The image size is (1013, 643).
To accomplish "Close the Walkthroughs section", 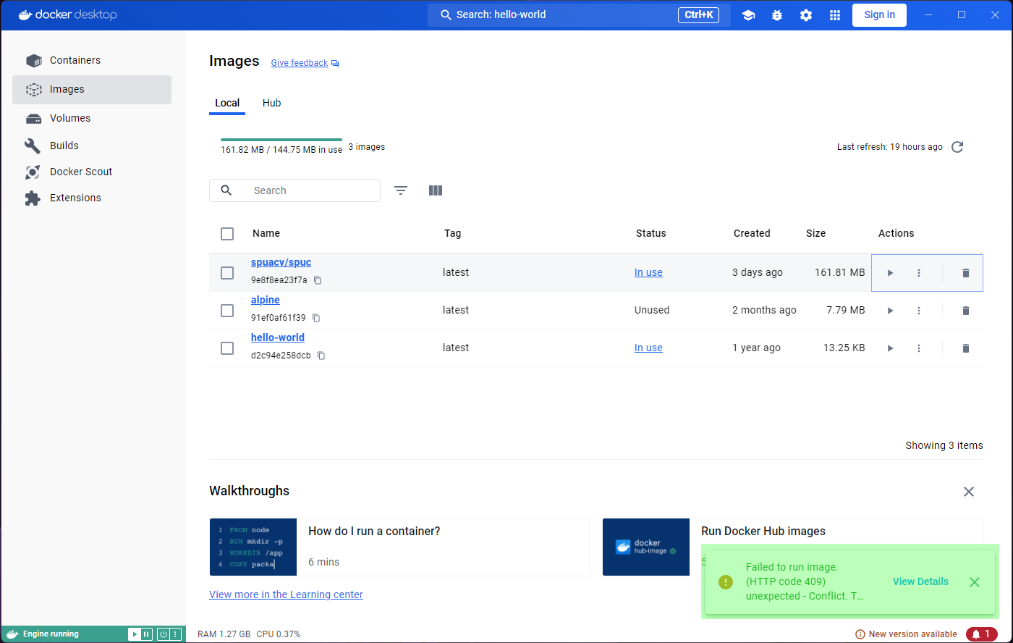I will [969, 492].
